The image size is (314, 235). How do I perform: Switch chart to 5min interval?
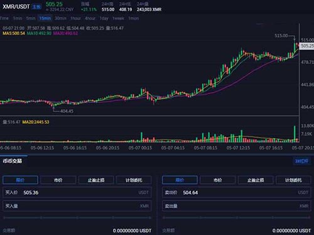[x=31, y=18]
